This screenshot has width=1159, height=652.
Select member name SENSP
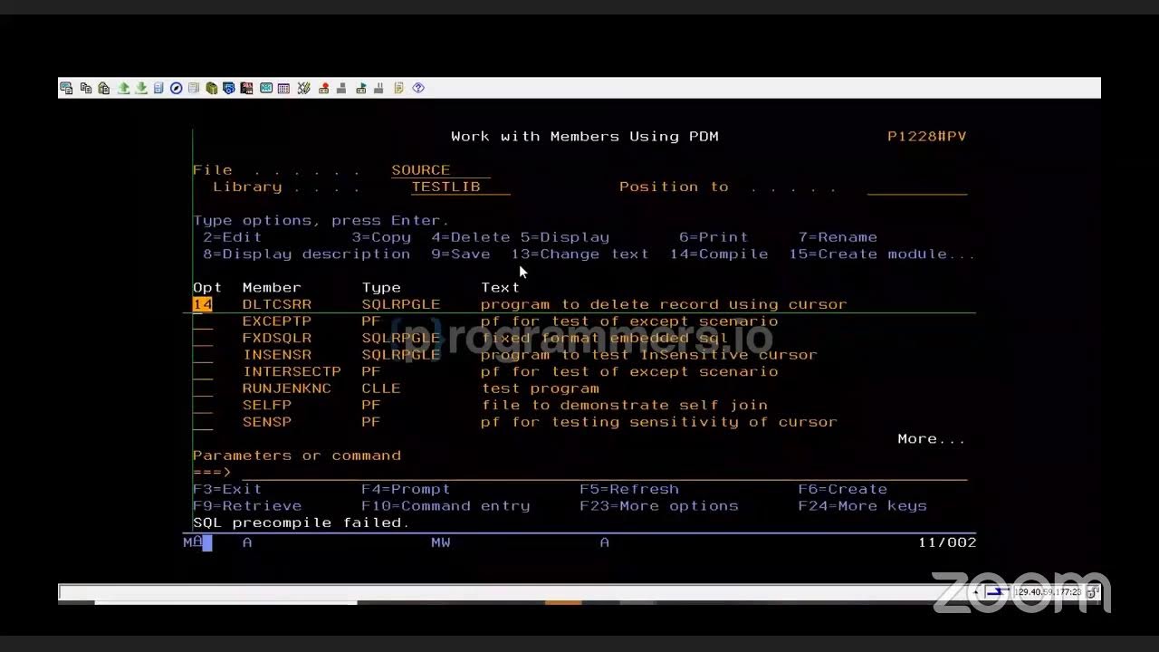(x=266, y=422)
